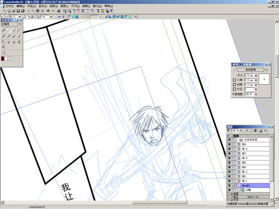Click the 自动铅笔 preset button
Viewport: 279px width, 209px height.
251,70
